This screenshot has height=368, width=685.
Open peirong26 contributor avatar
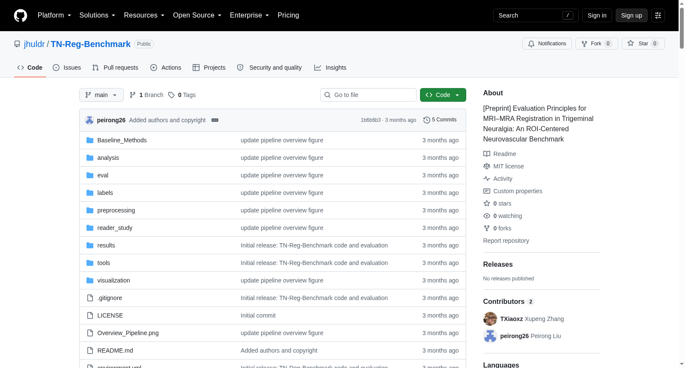point(490,336)
